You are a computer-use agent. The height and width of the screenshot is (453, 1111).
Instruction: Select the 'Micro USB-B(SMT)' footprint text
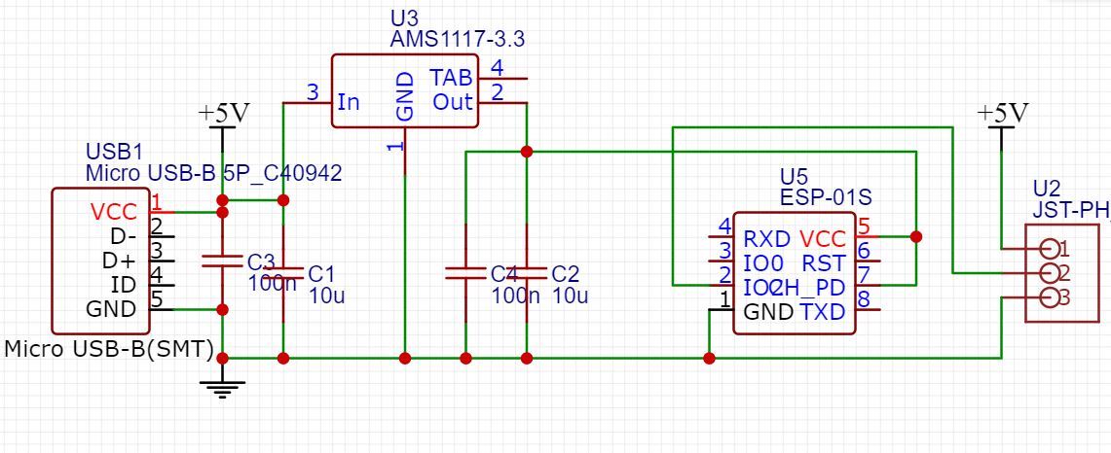109,349
